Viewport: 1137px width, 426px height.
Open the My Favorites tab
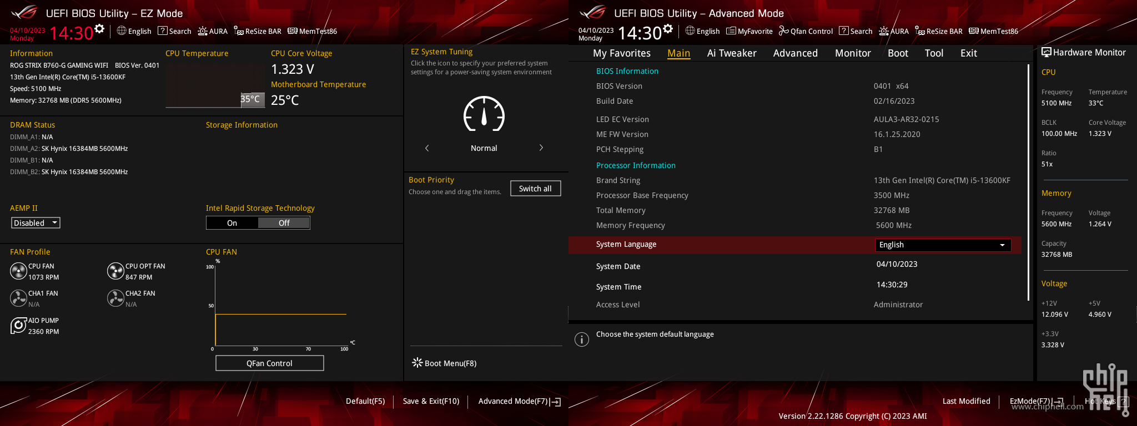(622, 53)
